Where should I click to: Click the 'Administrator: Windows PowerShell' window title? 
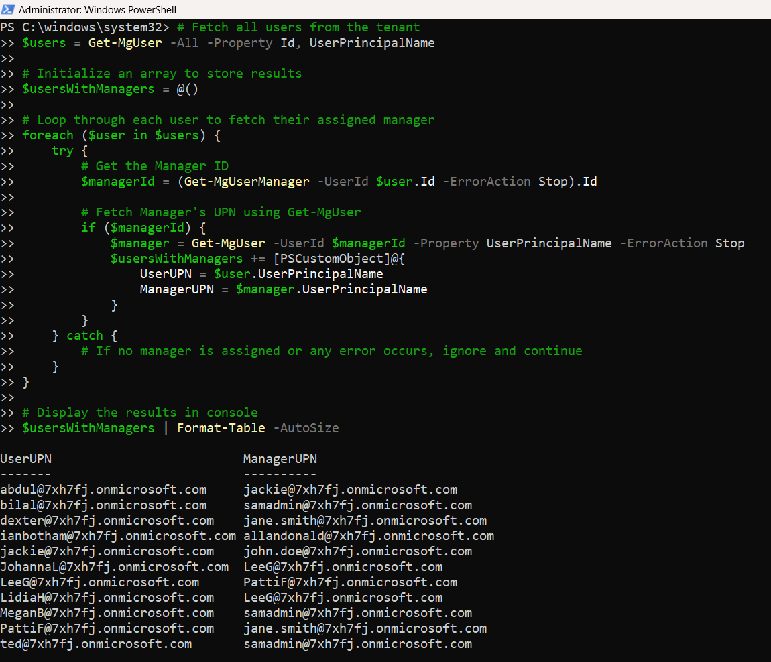97,10
